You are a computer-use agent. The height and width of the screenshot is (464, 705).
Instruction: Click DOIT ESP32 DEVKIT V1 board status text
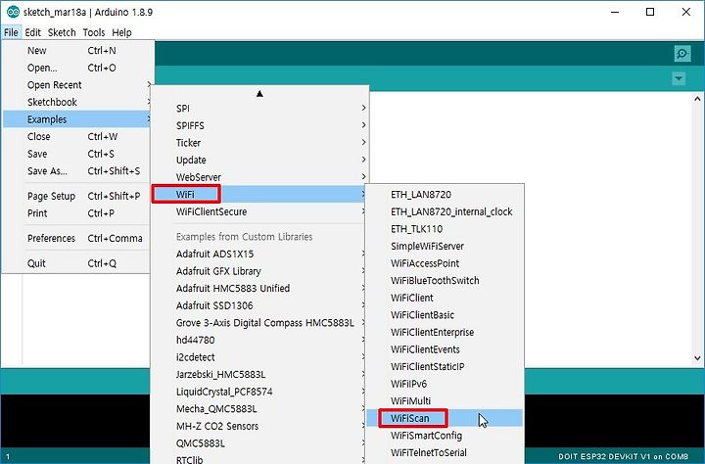623,456
